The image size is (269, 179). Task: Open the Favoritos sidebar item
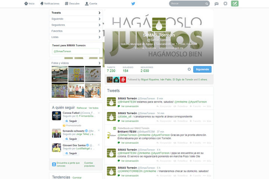76,31
